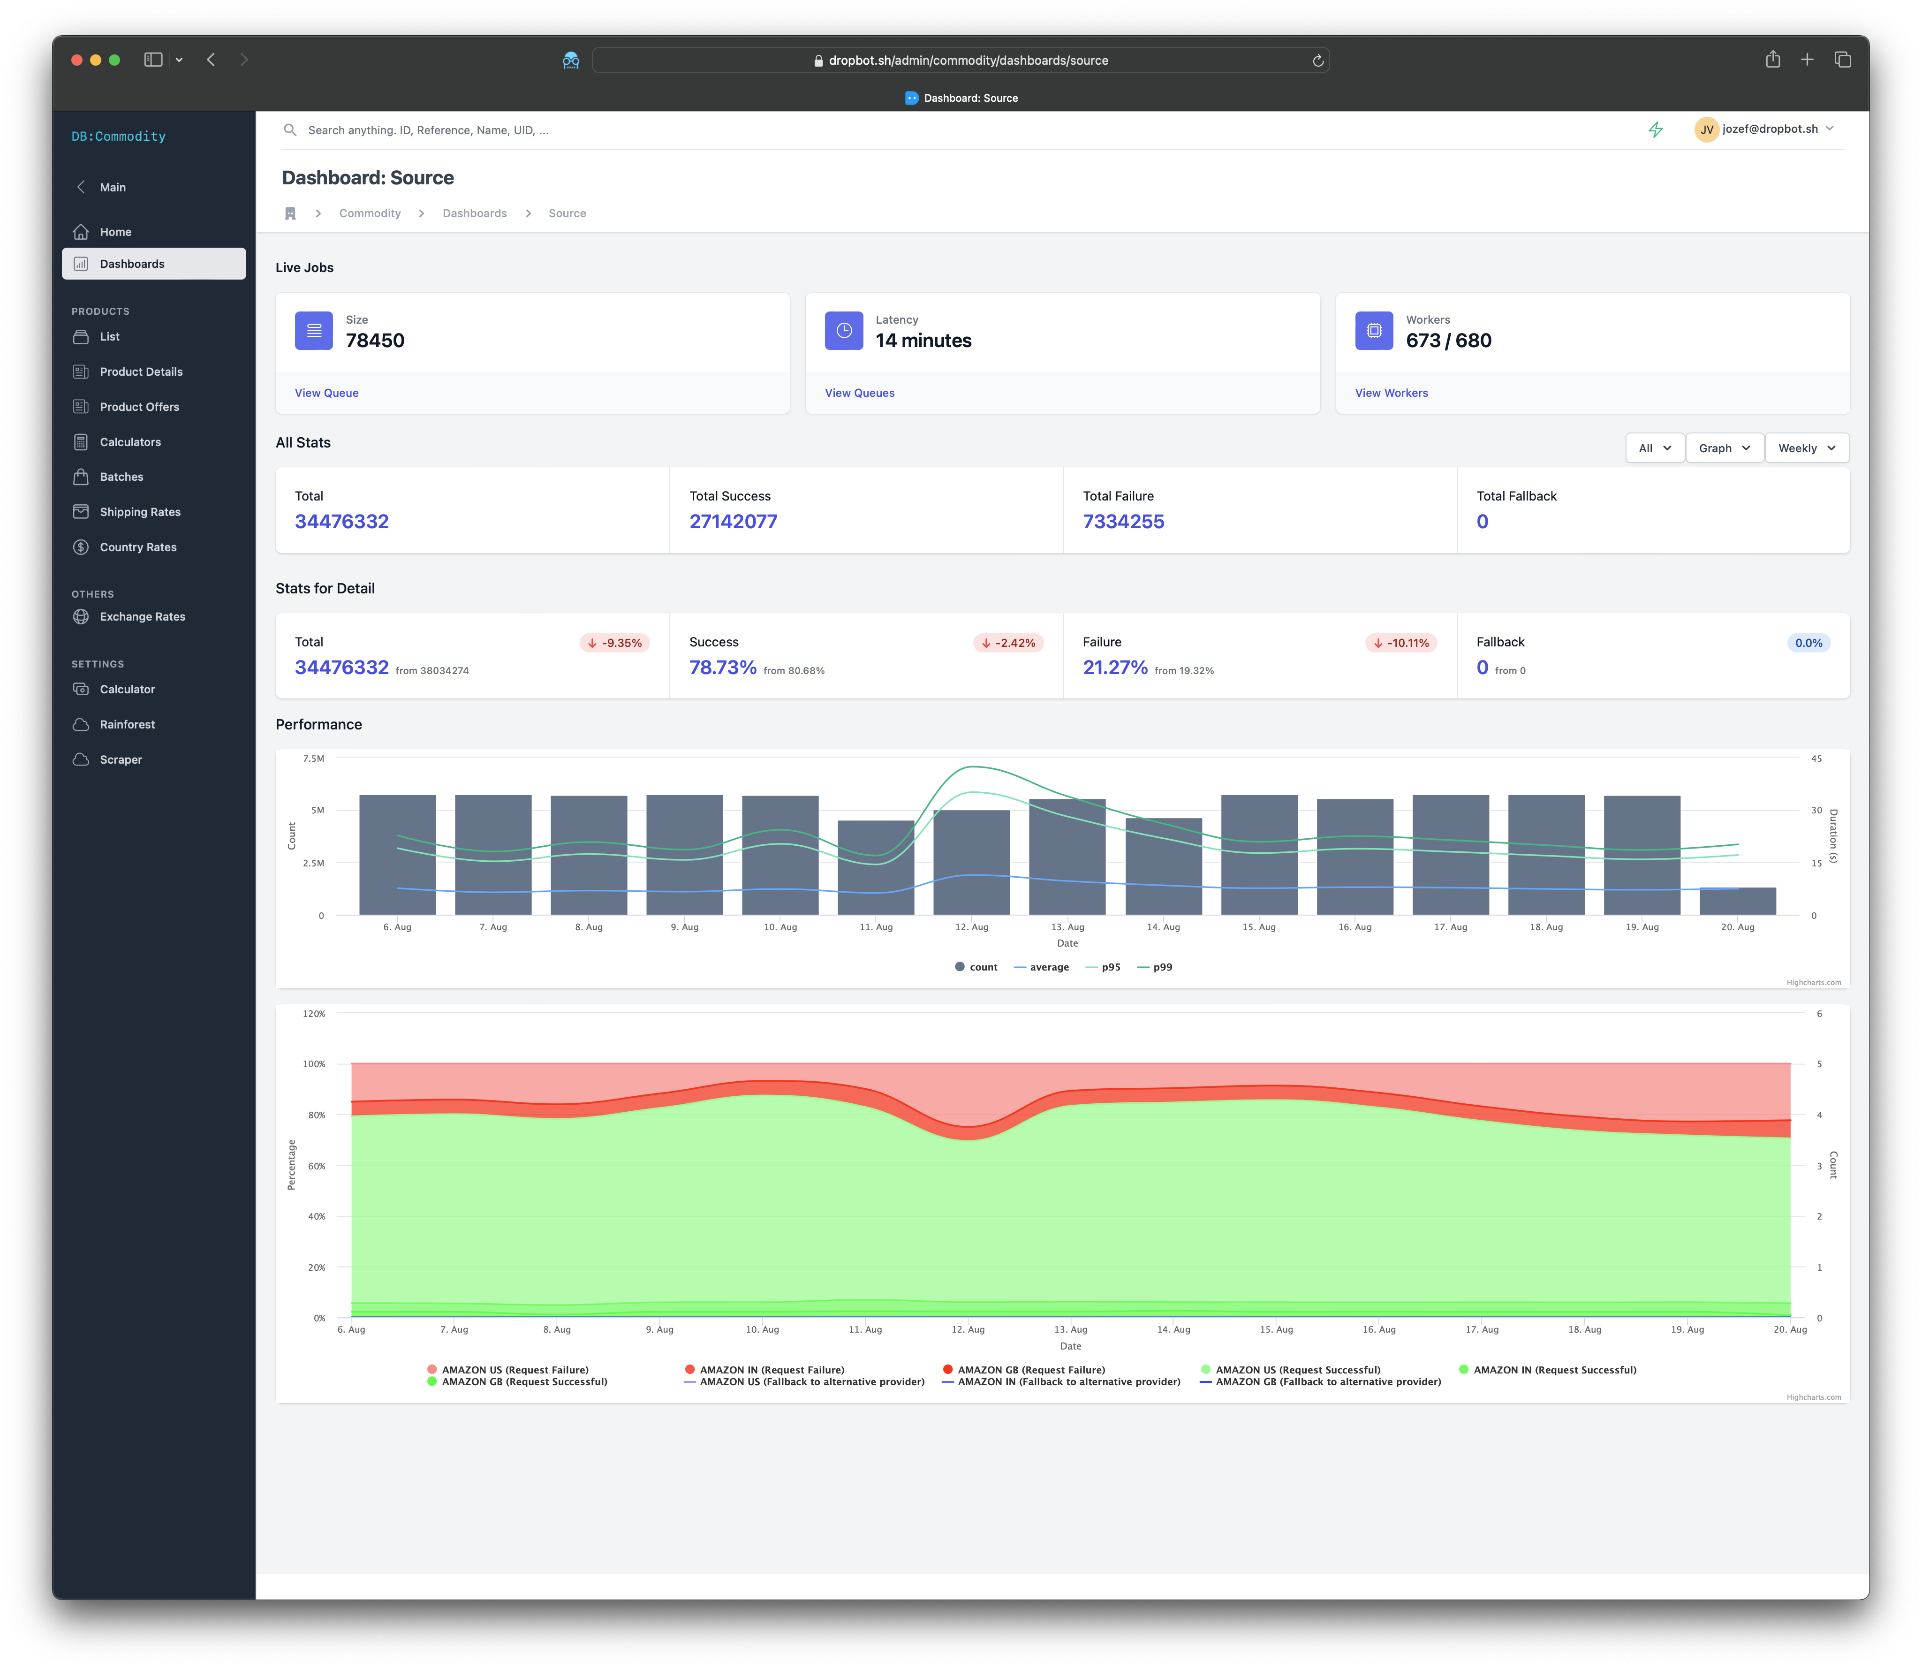Click the browser address bar
This screenshot has width=1922, height=1669.
[x=960, y=61]
